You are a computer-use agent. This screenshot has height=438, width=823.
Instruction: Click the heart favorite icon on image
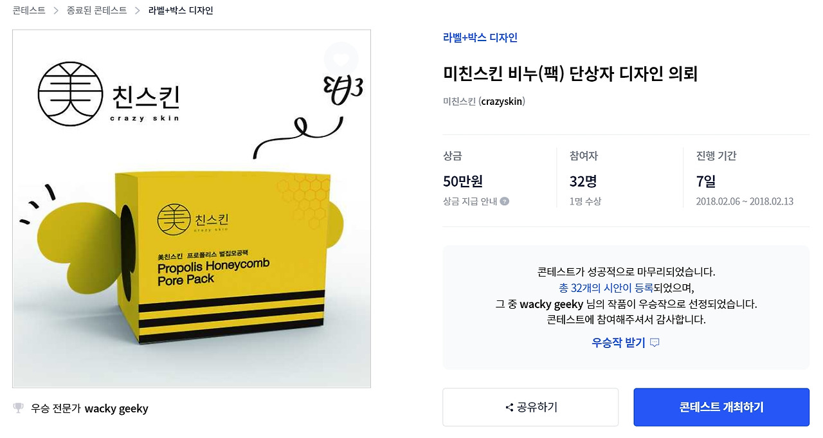(x=341, y=59)
